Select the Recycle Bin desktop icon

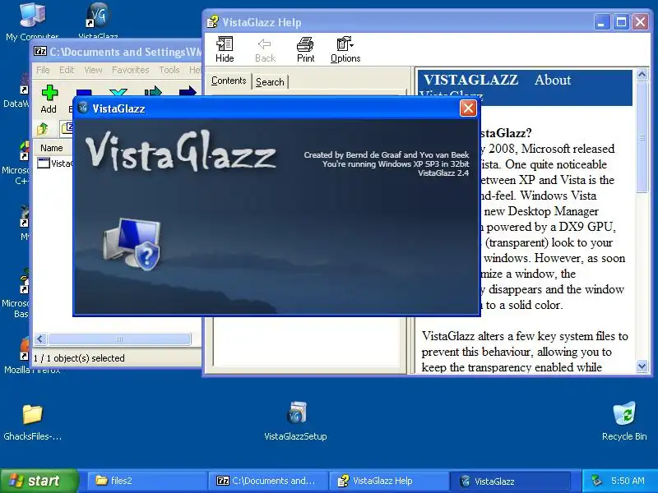pos(624,421)
